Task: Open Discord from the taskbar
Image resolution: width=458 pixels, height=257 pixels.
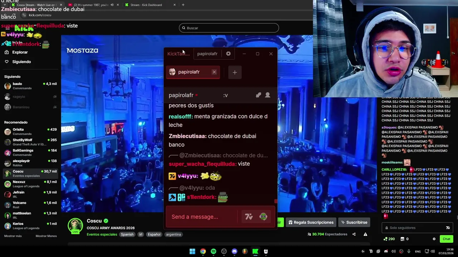Action: [x=234, y=251]
